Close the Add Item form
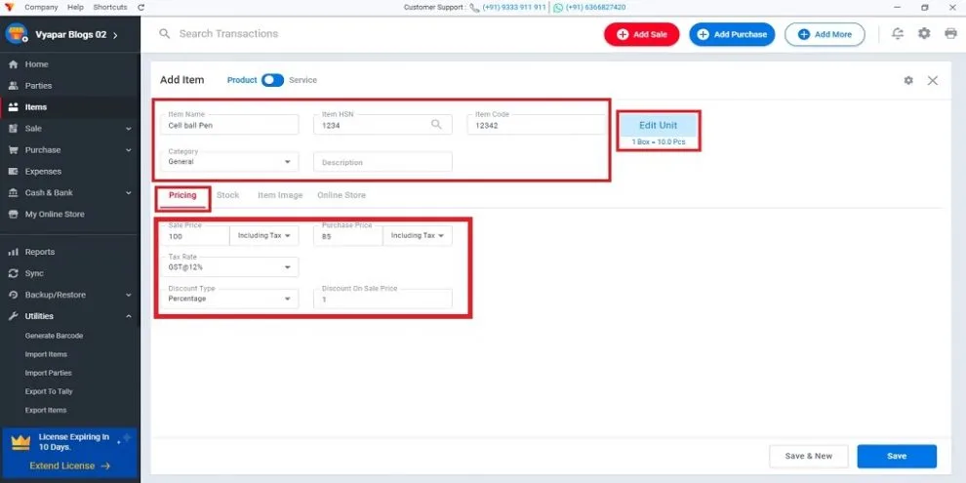Viewport: 966px width, 483px height. (x=933, y=80)
